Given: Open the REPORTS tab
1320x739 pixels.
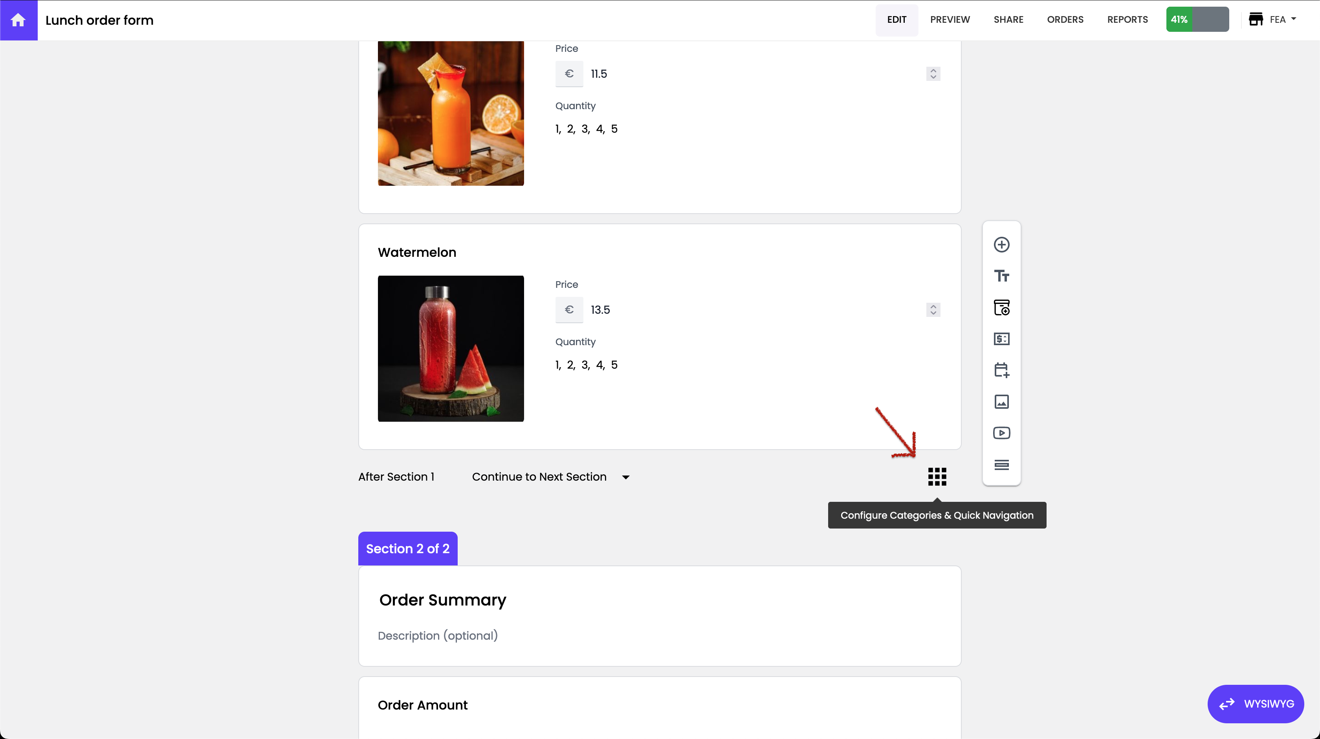Looking at the screenshot, I should pos(1127,20).
